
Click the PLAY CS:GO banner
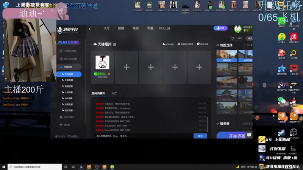pyautogui.click(x=68, y=42)
